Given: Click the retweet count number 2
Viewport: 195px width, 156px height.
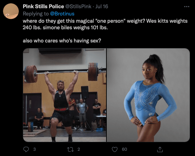Looking at the screenshot, I should [x=79, y=149].
